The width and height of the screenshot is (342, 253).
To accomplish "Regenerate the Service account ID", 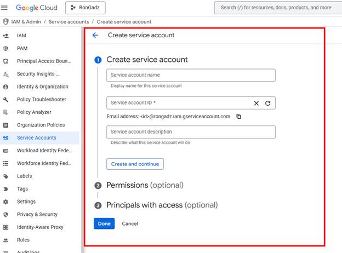I will pyautogui.click(x=268, y=103).
